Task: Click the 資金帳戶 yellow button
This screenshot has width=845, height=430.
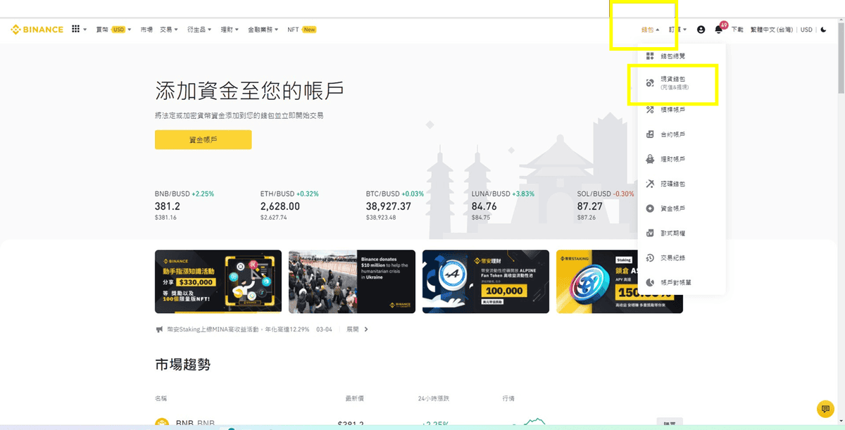Action: pos(203,140)
